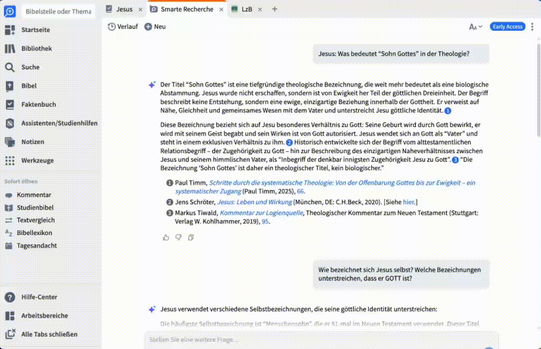The height and width of the screenshot is (349, 541).
Task: Open the Hilfe-Center
Action: click(39, 297)
